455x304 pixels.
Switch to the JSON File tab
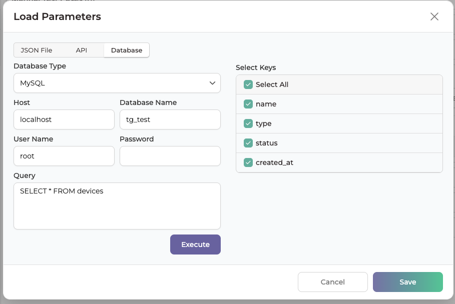(37, 50)
